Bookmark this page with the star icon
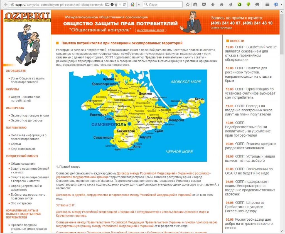The width and height of the screenshot is (285, 234). coord(188,4)
